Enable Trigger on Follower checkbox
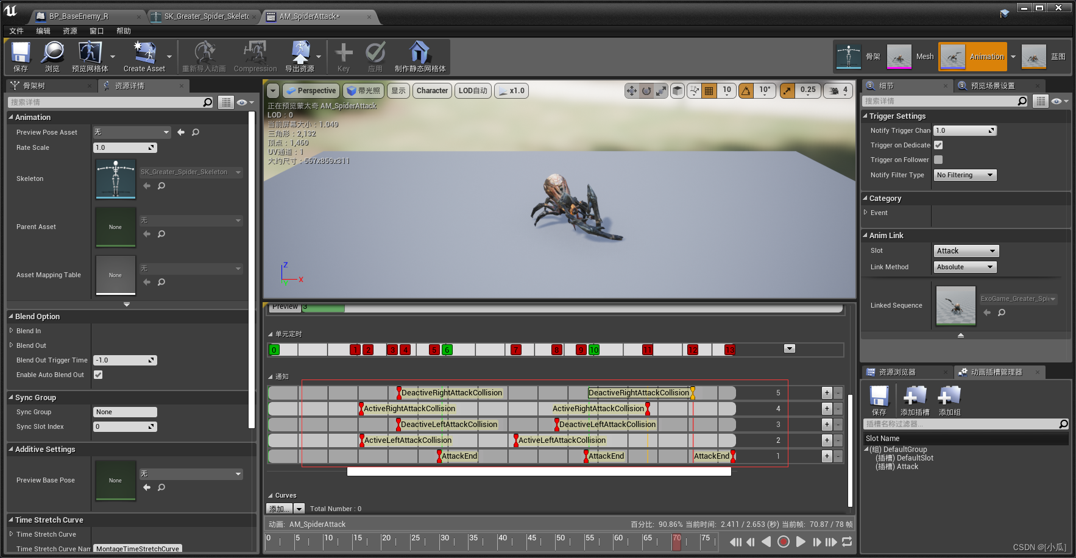1076x558 pixels. point(938,160)
